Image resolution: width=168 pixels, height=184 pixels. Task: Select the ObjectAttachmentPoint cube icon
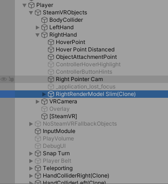(51, 57)
